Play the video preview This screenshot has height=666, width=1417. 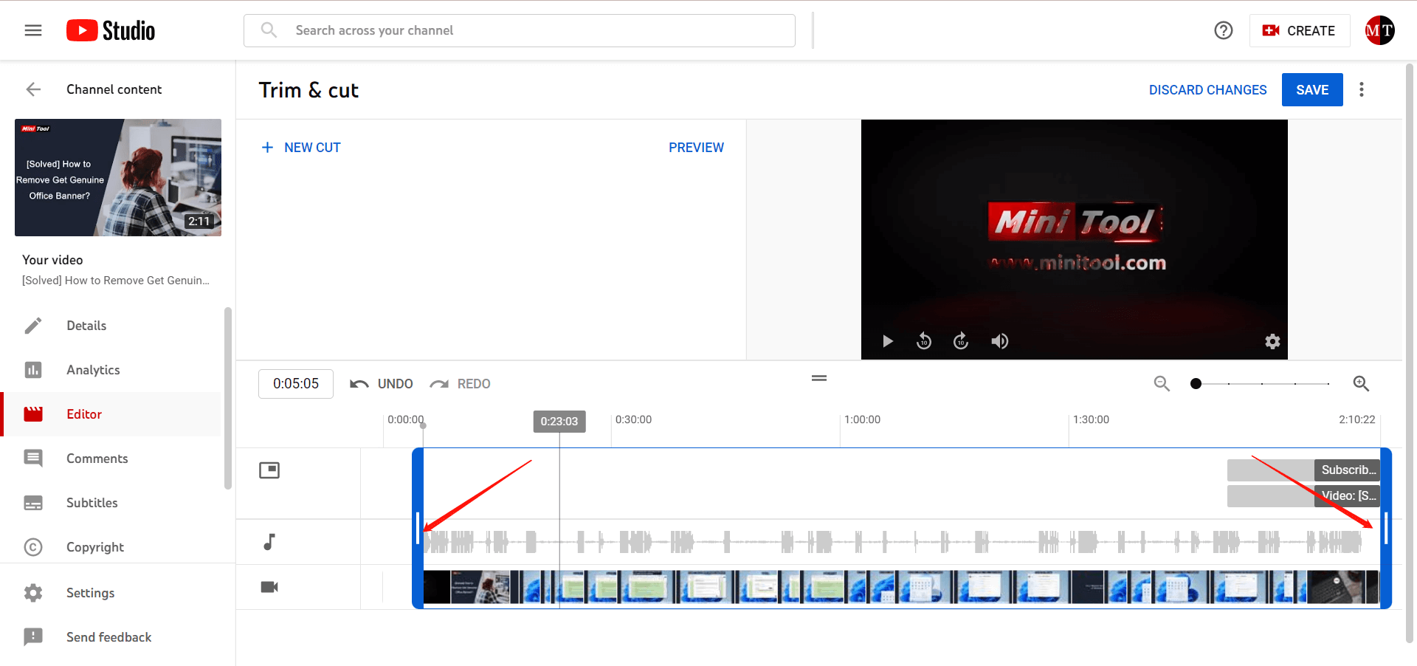(x=888, y=341)
